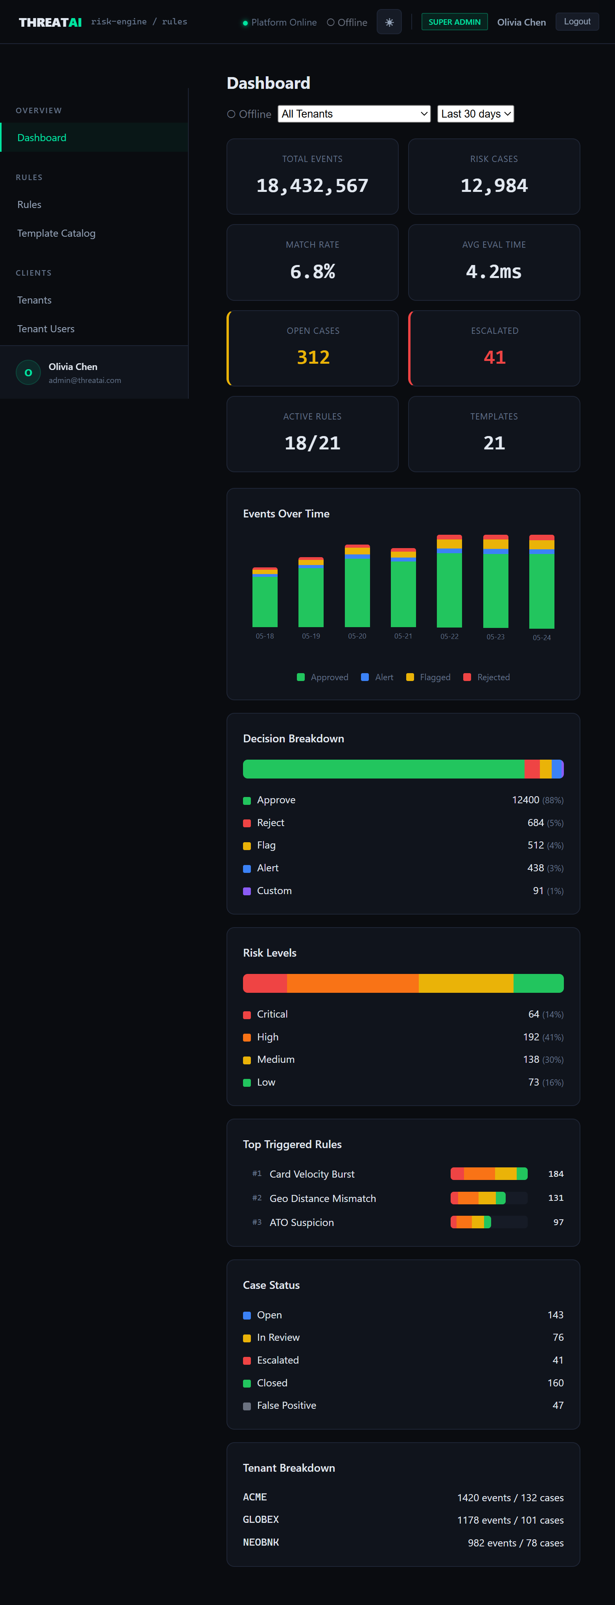615x1605 pixels.
Task: Open the All Tenants dropdown
Action: click(x=354, y=114)
